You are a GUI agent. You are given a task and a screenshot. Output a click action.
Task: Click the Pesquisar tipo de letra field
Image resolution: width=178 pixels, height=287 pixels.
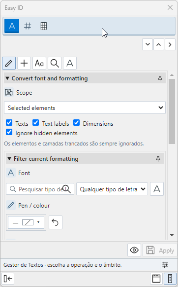[x=40, y=189]
